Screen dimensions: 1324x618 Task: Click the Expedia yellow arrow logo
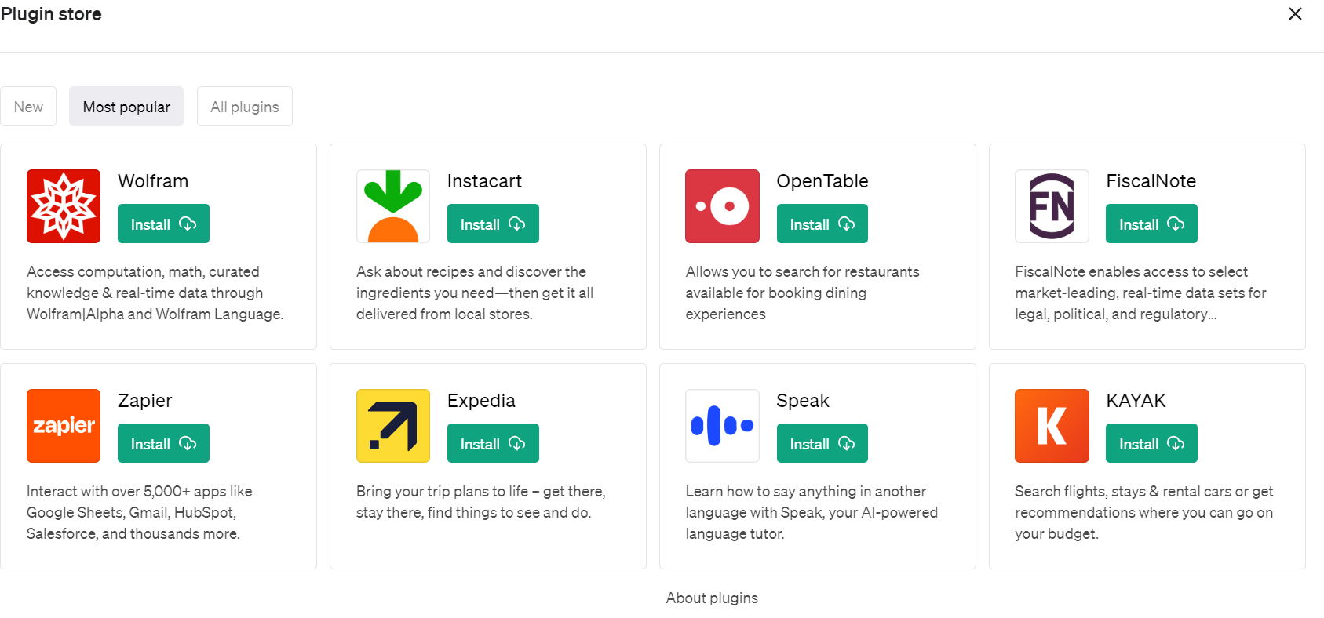pos(393,426)
